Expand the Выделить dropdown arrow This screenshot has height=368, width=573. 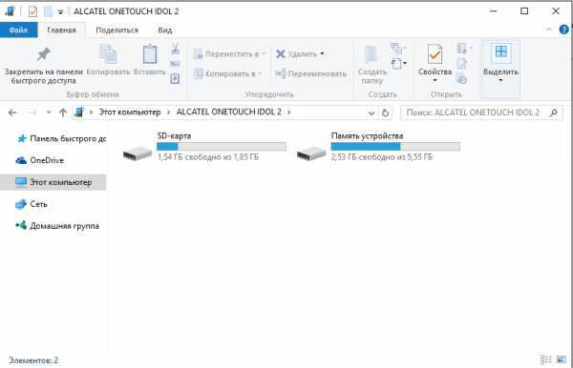click(500, 81)
